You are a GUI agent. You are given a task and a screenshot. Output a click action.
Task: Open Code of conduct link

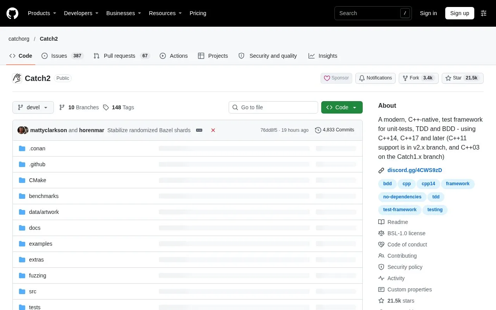[x=403, y=245]
